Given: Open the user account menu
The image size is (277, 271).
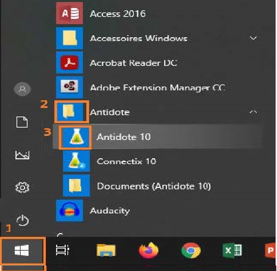Looking at the screenshot, I should point(22,89).
